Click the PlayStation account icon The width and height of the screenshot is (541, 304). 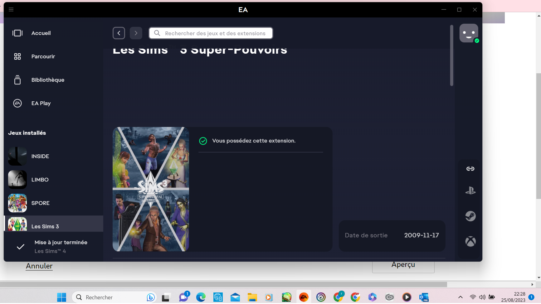pos(470,191)
